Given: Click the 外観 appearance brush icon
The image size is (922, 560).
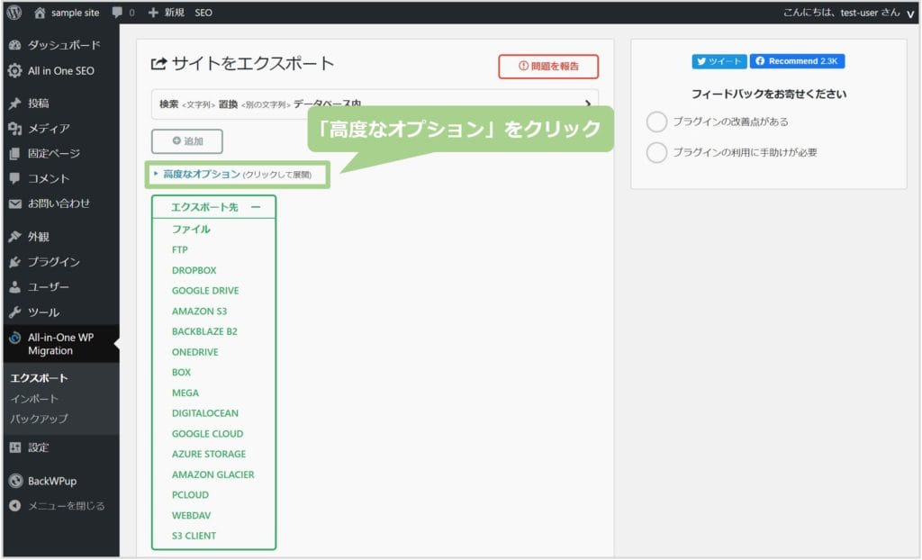Looking at the screenshot, I should pyautogui.click(x=15, y=236).
